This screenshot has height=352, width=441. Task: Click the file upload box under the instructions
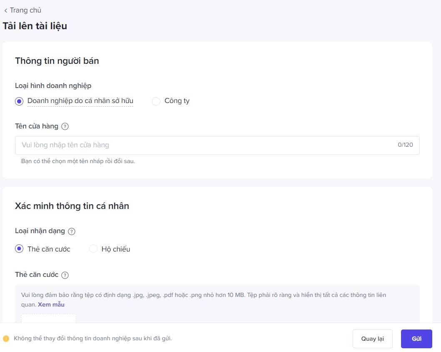click(x=48, y=319)
